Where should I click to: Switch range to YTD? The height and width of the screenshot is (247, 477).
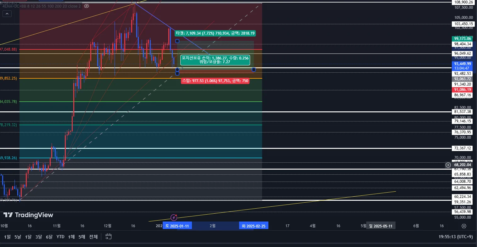[60, 237]
